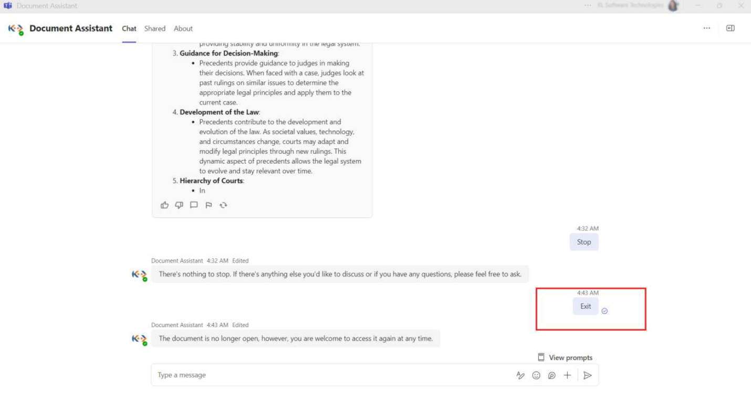
Task: Switch to the Shared tab
Action: point(155,29)
